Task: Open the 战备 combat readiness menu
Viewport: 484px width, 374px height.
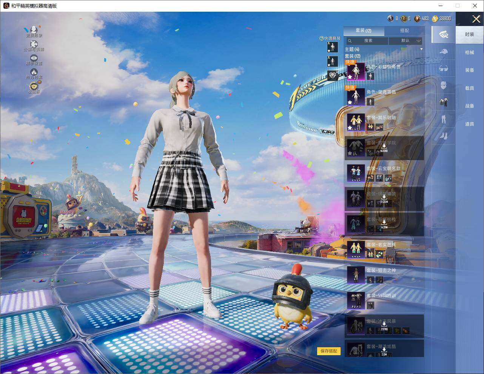Action: [470, 106]
